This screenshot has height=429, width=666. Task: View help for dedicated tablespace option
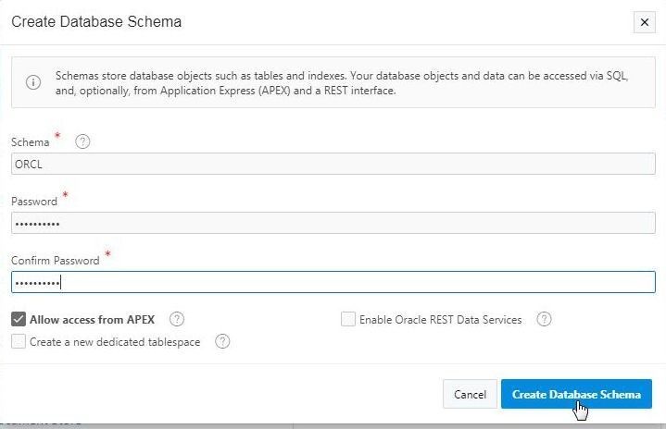(x=222, y=341)
